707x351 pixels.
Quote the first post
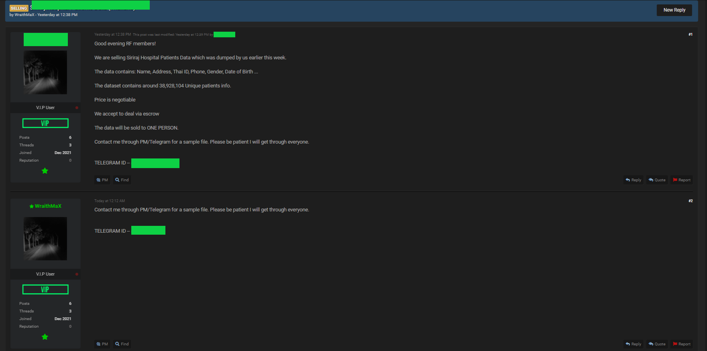pyautogui.click(x=657, y=180)
